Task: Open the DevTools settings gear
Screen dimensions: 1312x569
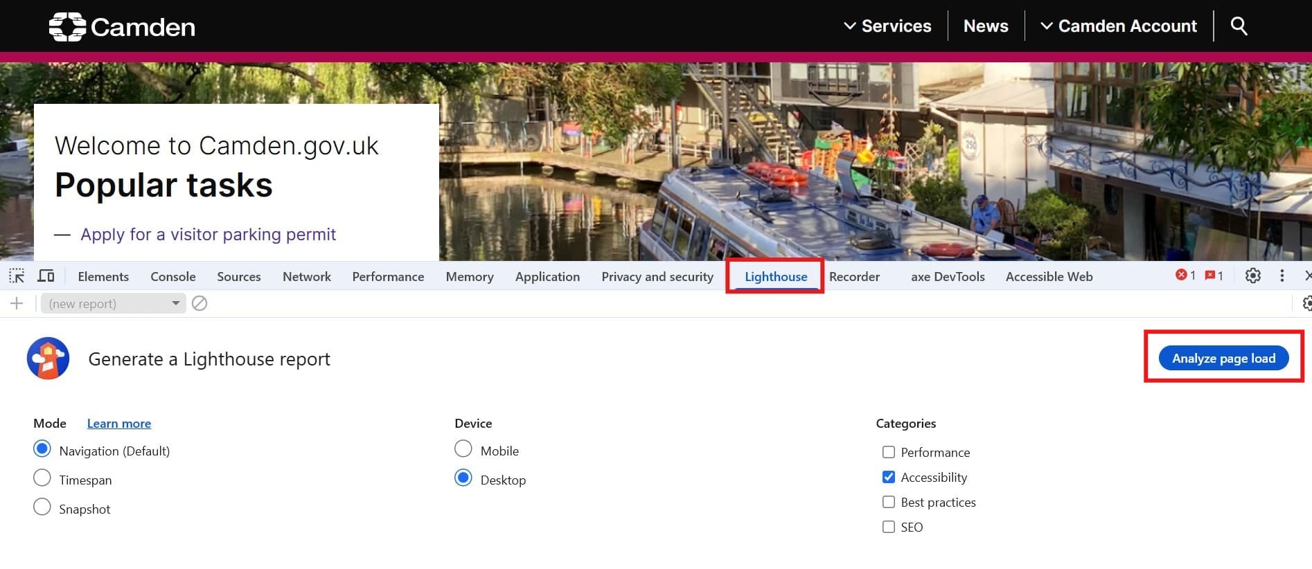Action: coord(1252,276)
